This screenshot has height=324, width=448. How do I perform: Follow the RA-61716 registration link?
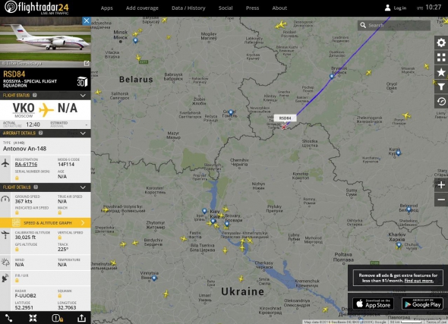point(26,164)
